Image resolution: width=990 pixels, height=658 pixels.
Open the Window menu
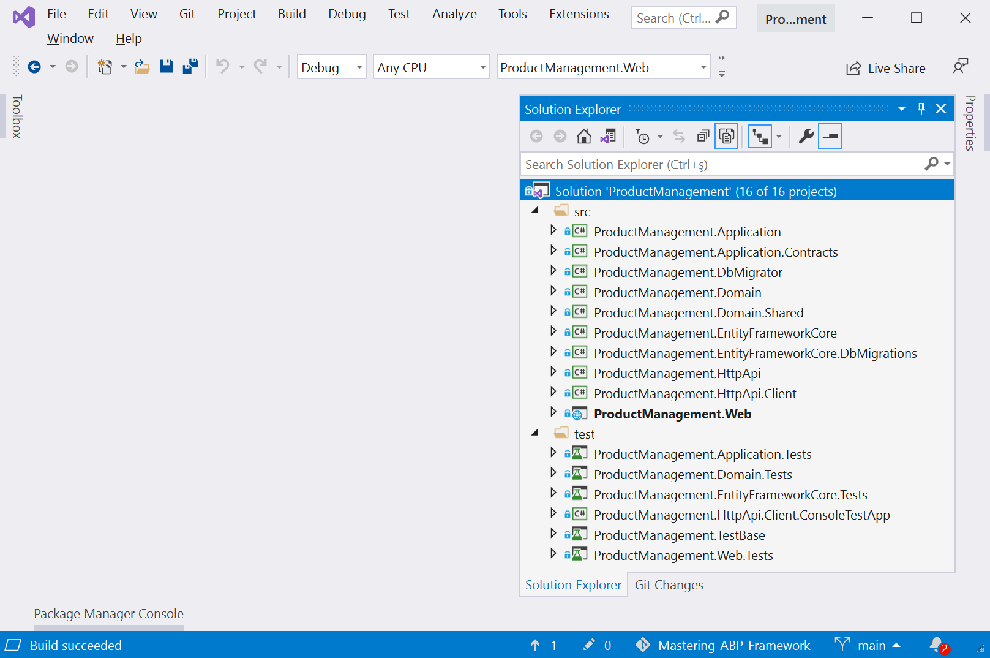[x=70, y=39]
